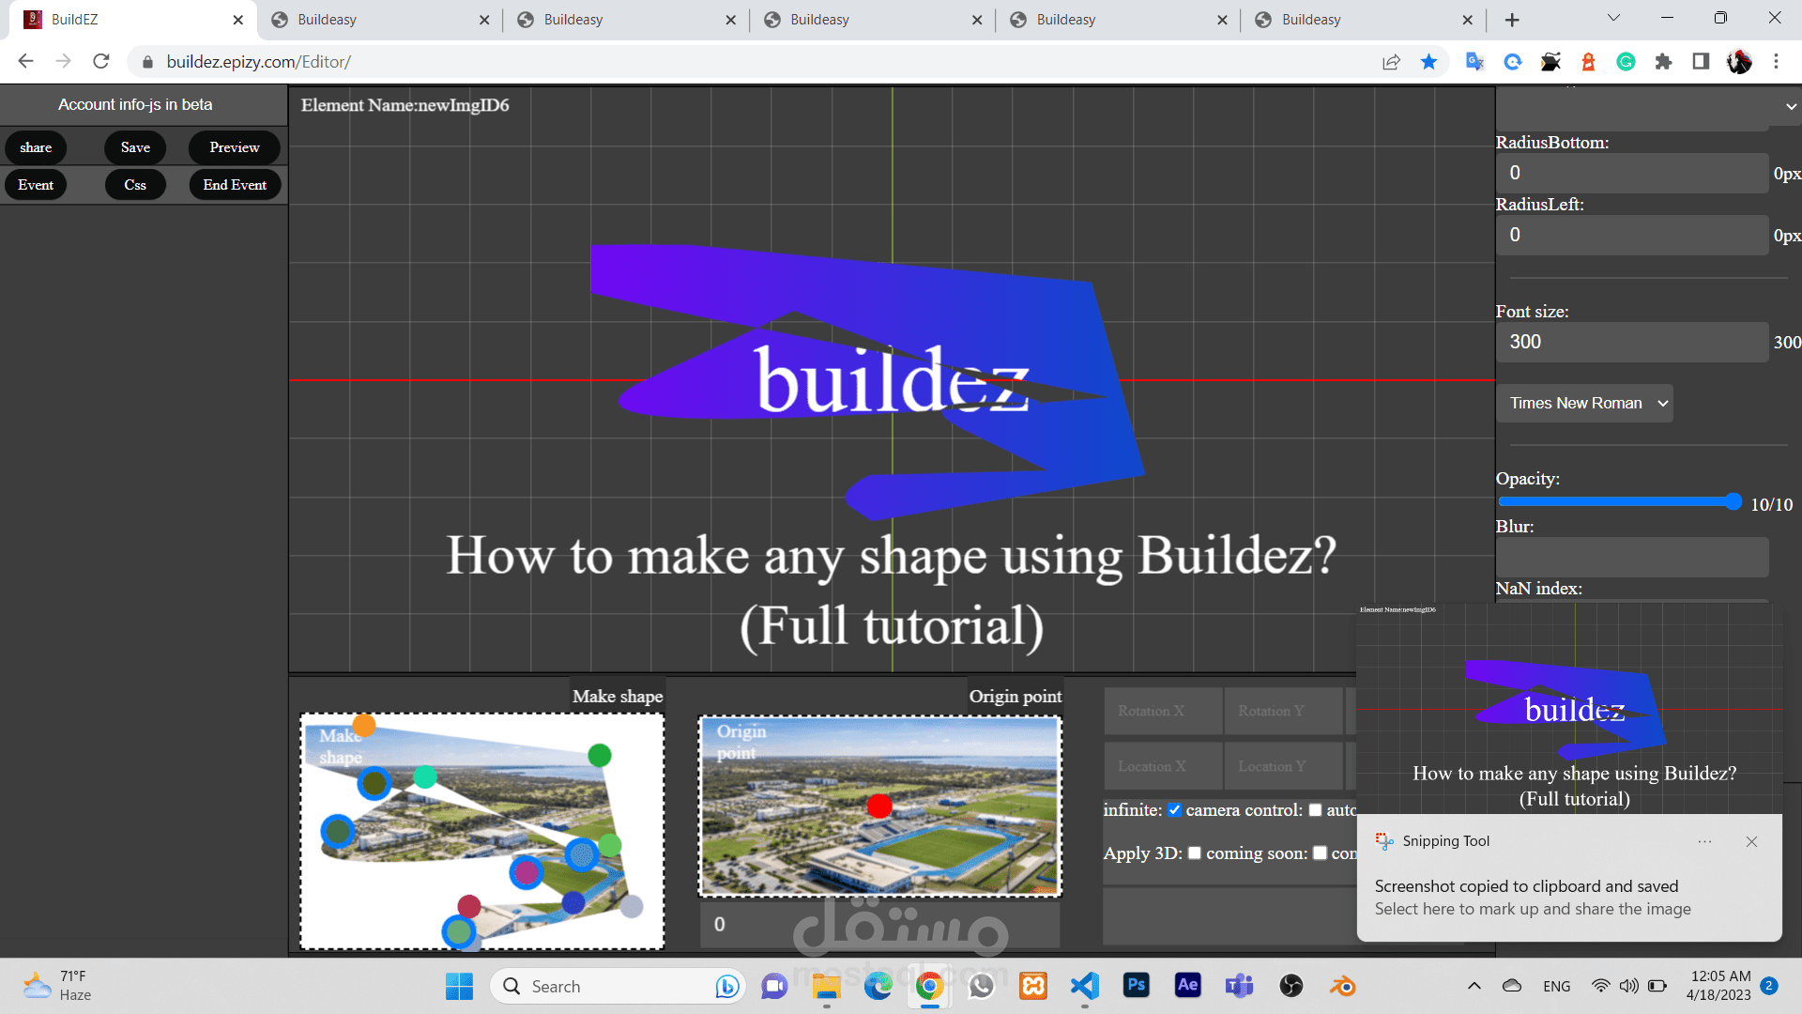Check the Apply 3D option
Viewport: 1802px width, 1014px height.
click(1194, 853)
